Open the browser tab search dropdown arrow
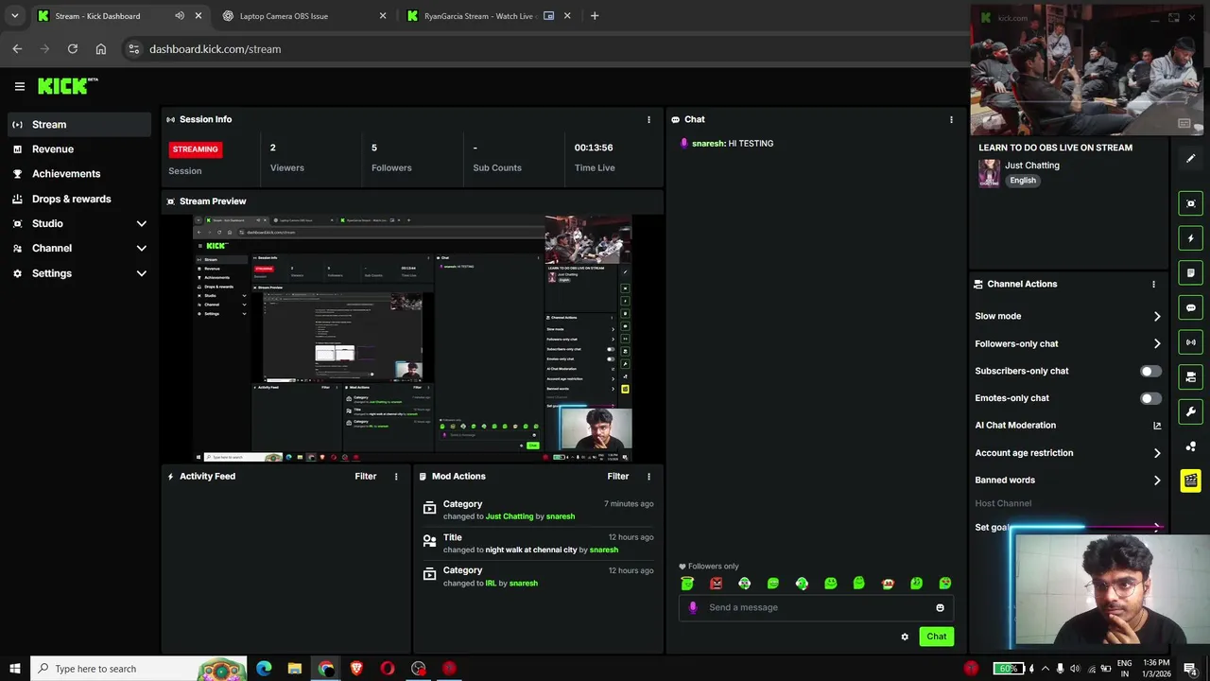Screen dimensions: 1210x681 click(x=14, y=16)
